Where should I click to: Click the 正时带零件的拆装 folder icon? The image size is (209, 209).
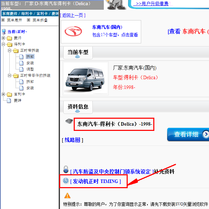[16, 76]
